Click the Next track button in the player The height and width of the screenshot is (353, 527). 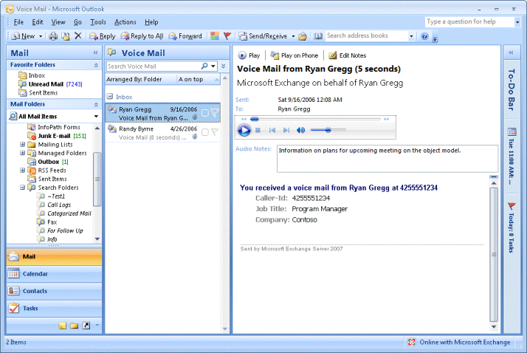tap(286, 130)
